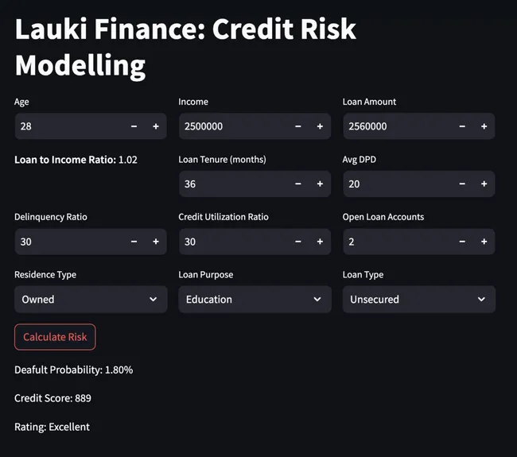Viewport: 517px width, 457px height.
Task: Increment Loan Tenure with plus icon
Action: (320, 184)
